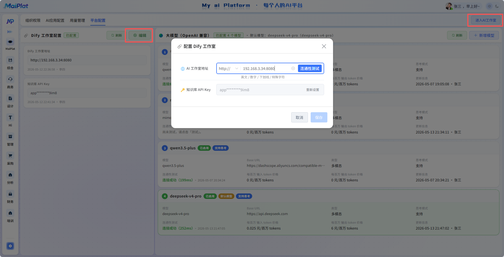Open the http:// protocol dropdown
The height and width of the screenshot is (257, 504).
[228, 68]
